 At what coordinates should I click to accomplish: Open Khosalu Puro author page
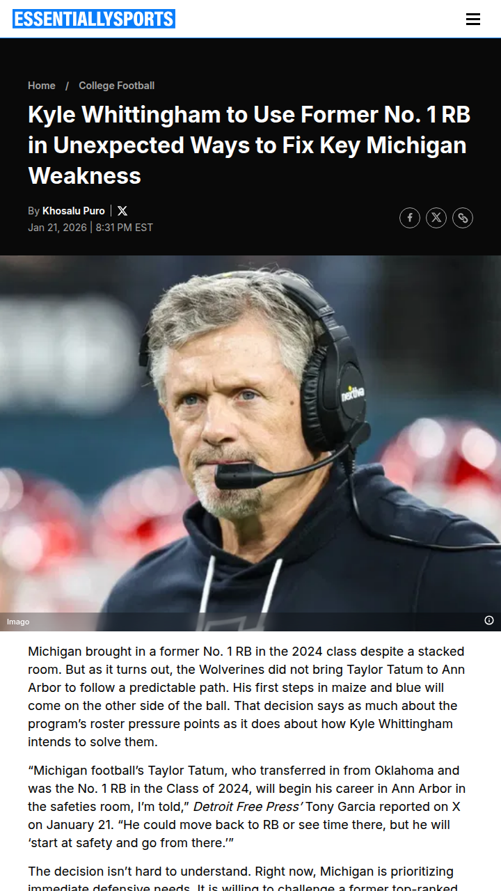click(x=74, y=211)
